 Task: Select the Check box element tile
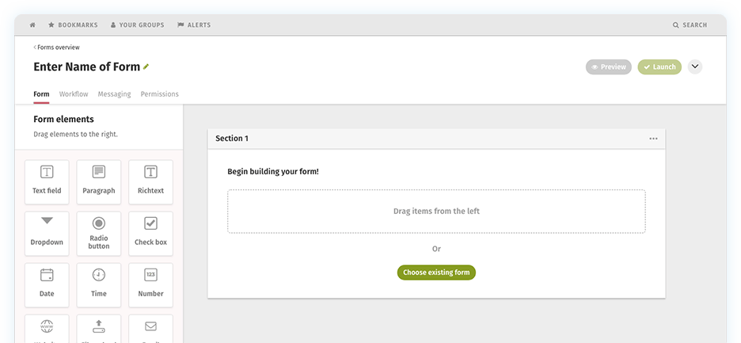(x=150, y=234)
